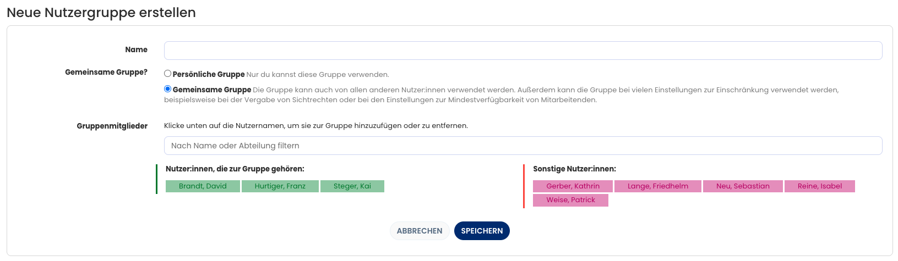Add Neu, Sebastian to the group
898x261 pixels.
pos(742,186)
